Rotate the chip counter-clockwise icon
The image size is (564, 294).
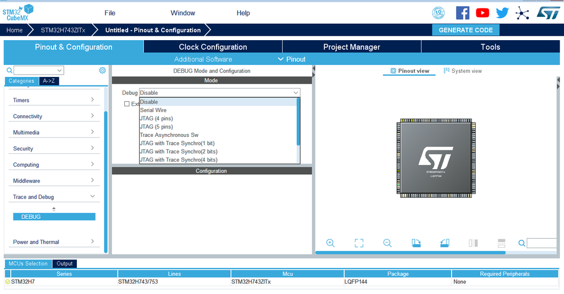445,243
